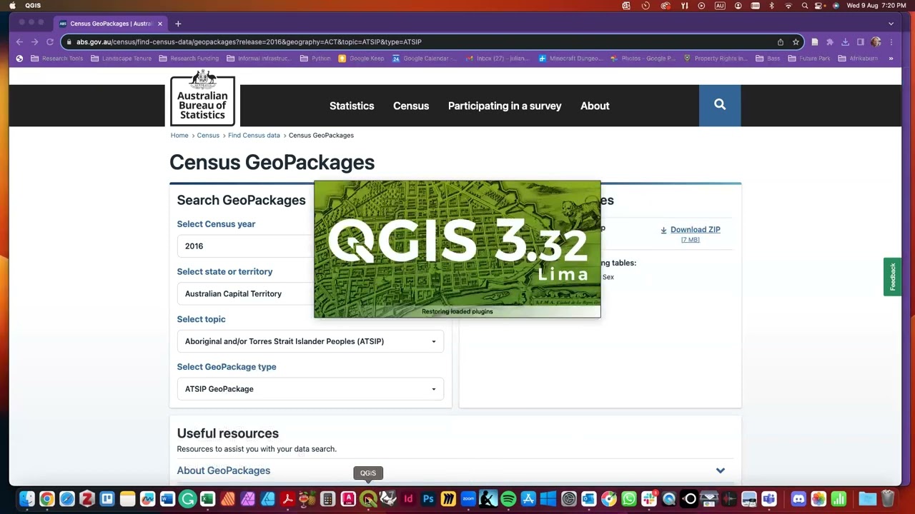Open the Chrome tab search dropdown arrow
The image size is (915, 514).
(x=891, y=24)
